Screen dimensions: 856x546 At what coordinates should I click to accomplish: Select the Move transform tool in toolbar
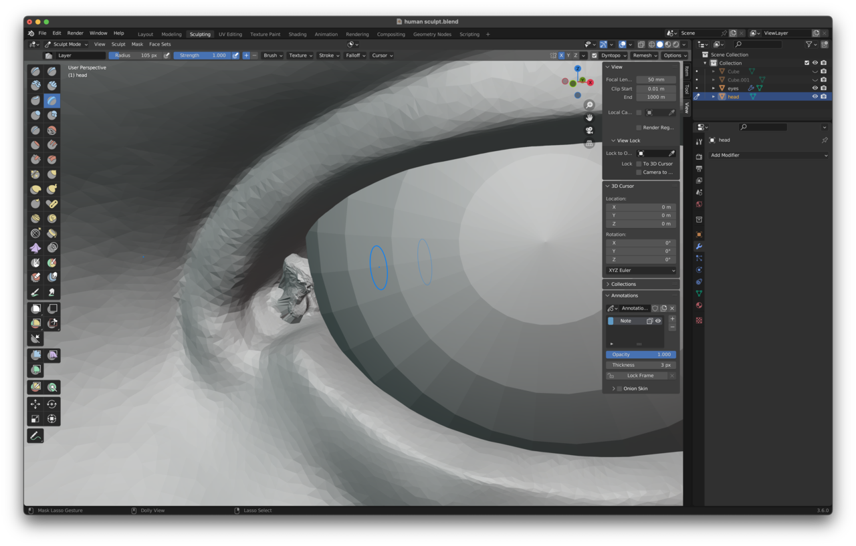coord(35,404)
